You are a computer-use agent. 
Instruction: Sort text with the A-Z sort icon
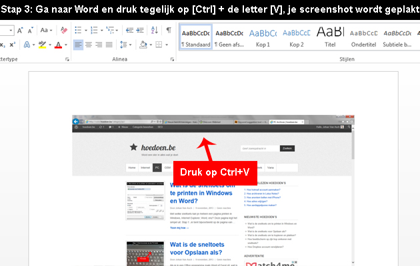coord(155,30)
